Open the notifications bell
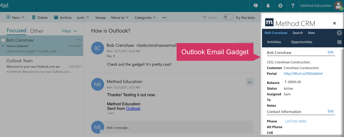The width and height of the screenshot is (344, 137). coord(268,6)
